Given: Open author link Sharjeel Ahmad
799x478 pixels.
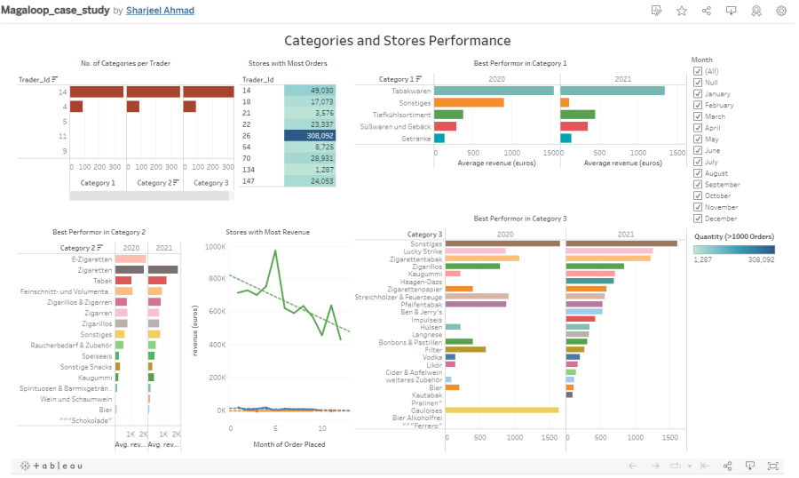Looking at the screenshot, I should [x=161, y=11].
